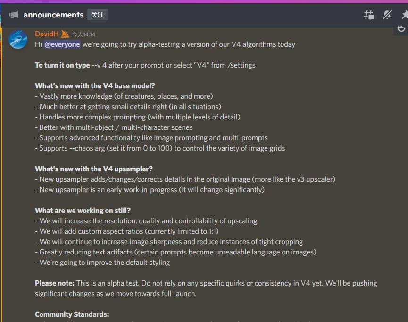Click "What's new with the V4 upsampler?" heading
The width and height of the screenshot is (408, 322).
click(94, 169)
